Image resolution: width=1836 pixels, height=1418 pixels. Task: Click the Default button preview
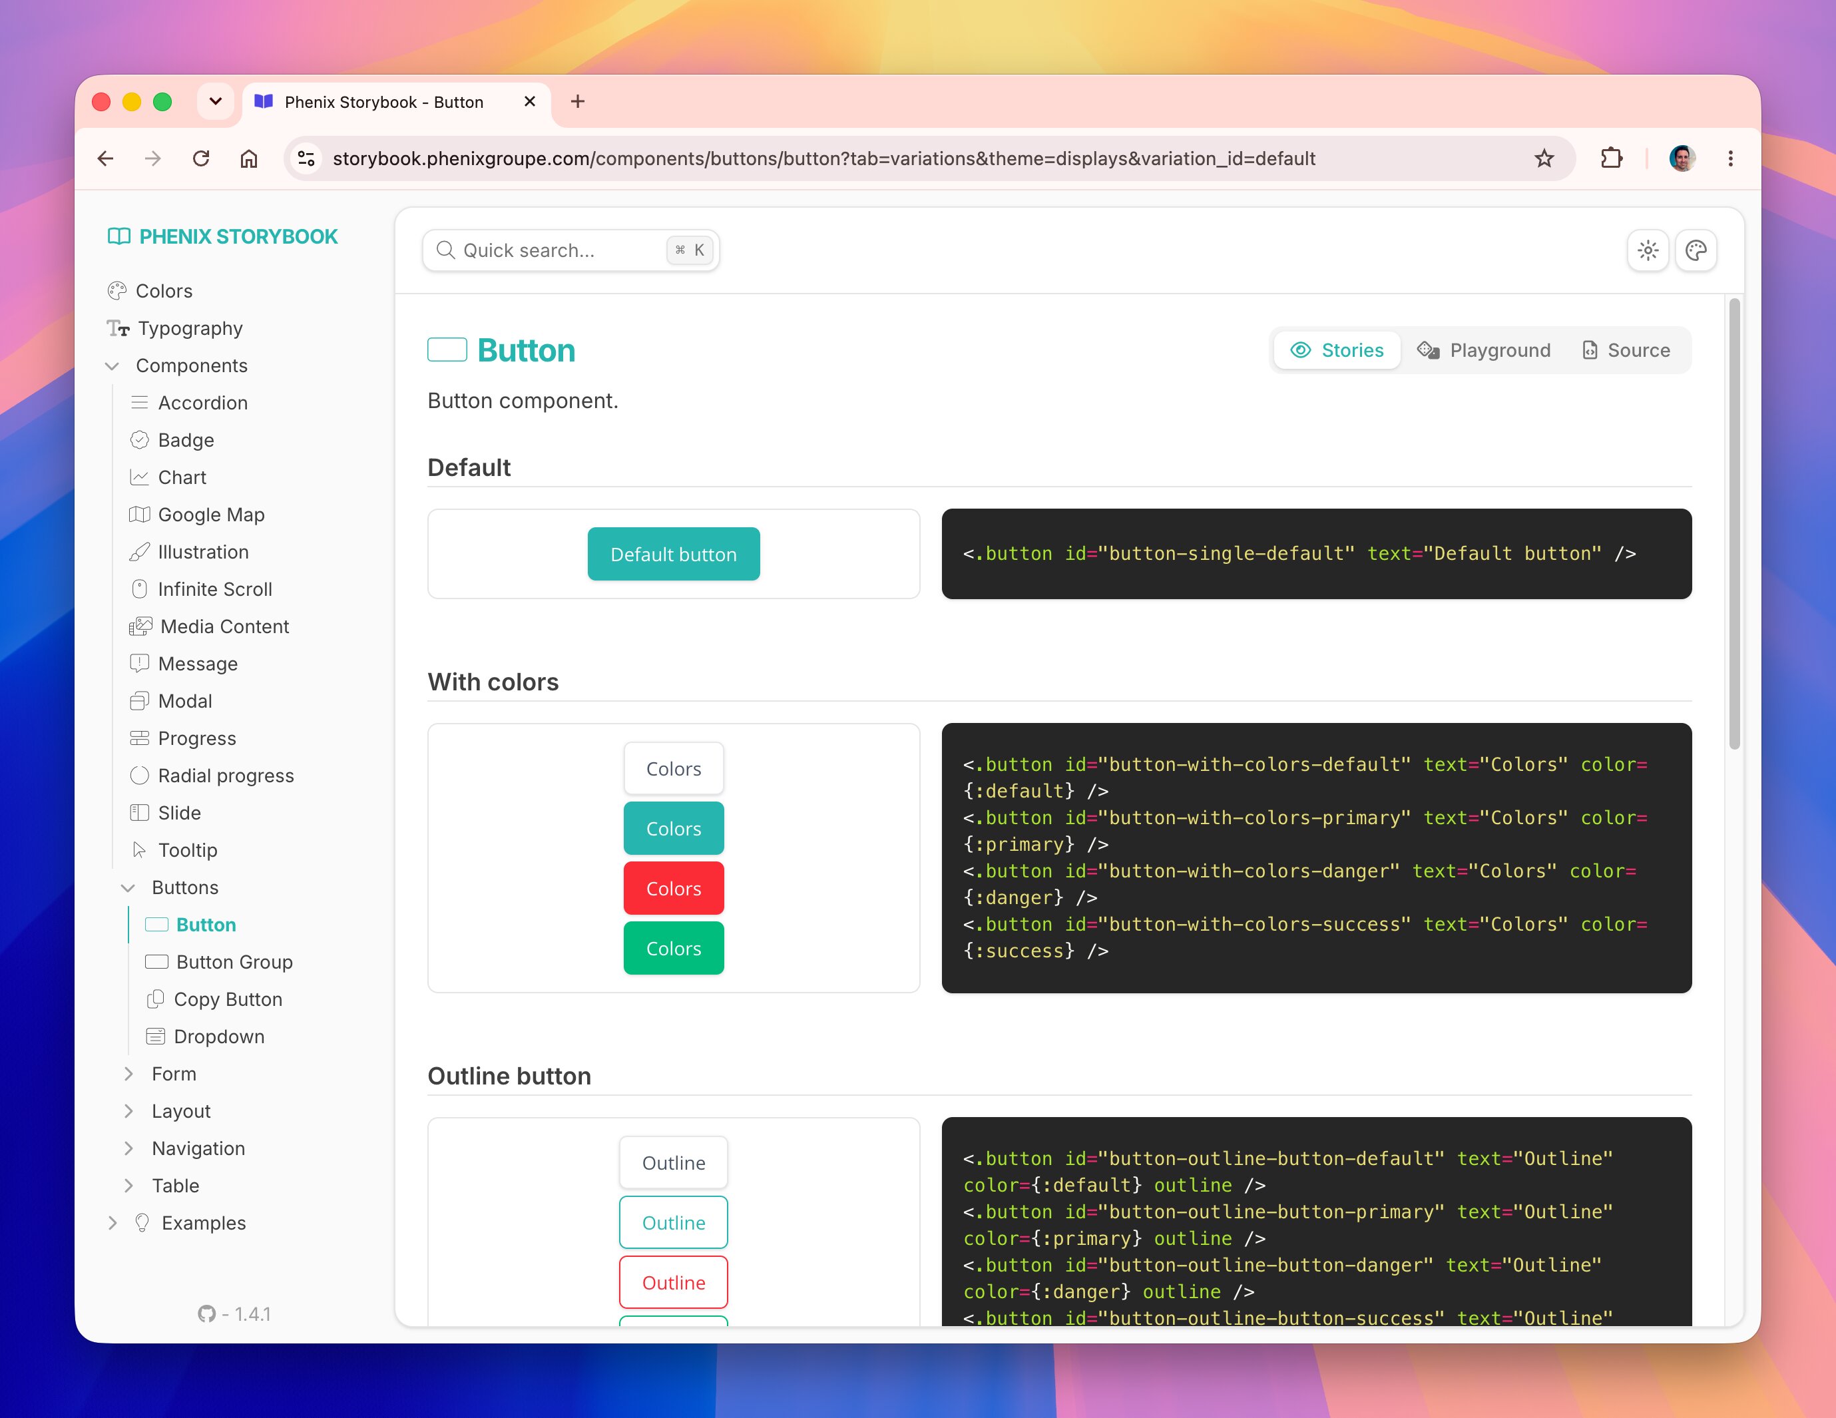[x=674, y=554]
